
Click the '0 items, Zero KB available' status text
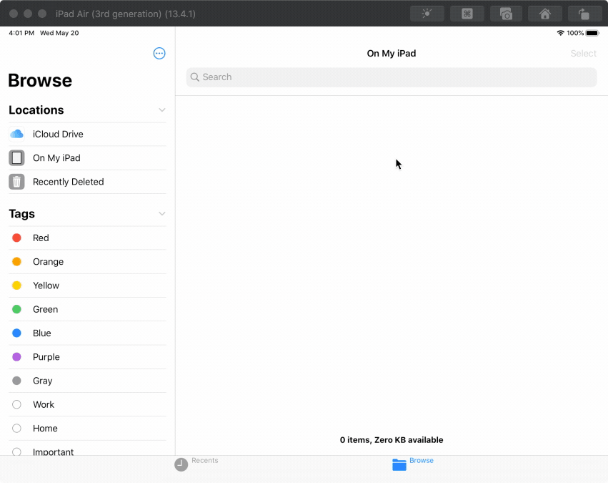click(392, 440)
